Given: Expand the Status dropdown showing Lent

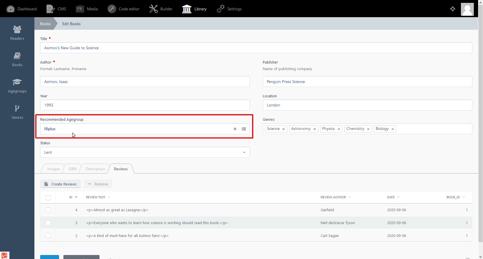Looking at the screenshot, I should pos(145,152).
